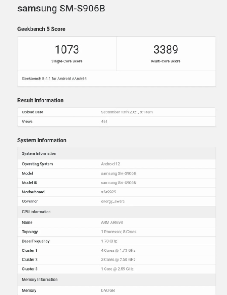This screenshot has height=295, width=227.
Task: Select the 1073 single-core score value
Action: (x=67, y=49)
